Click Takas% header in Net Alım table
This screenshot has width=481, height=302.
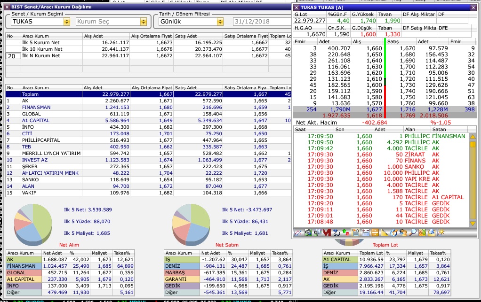tap(123, 253)
